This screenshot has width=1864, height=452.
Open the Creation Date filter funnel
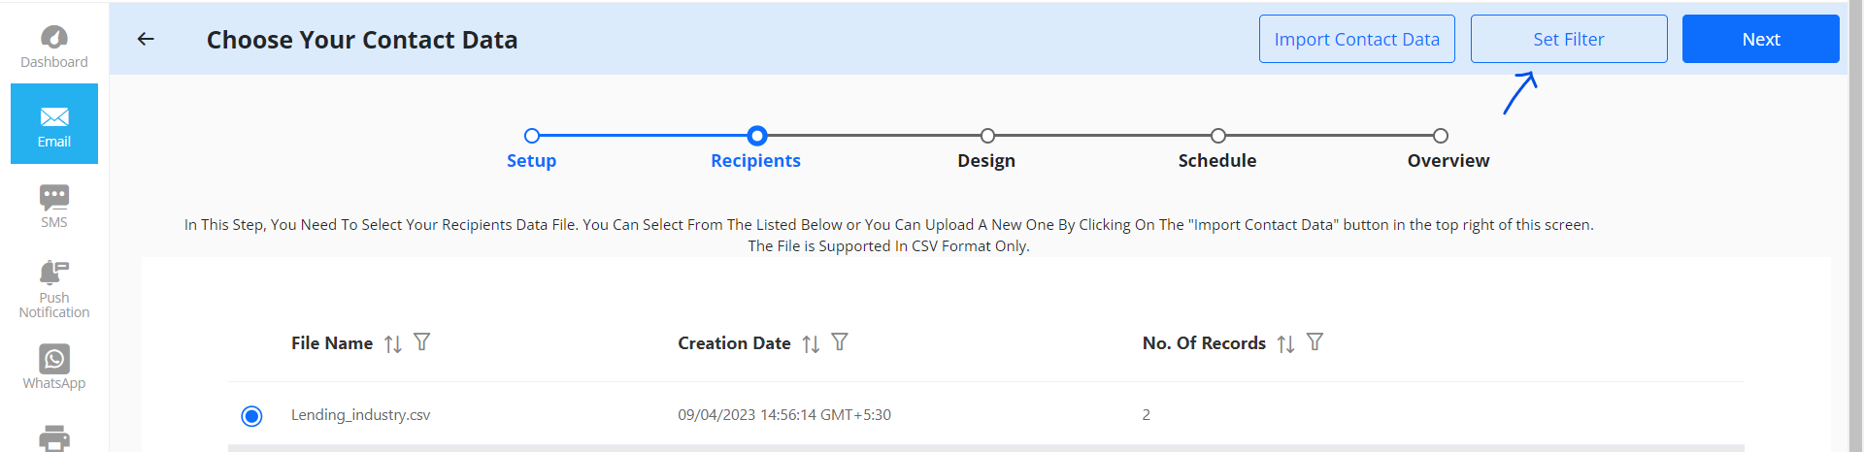840,341
